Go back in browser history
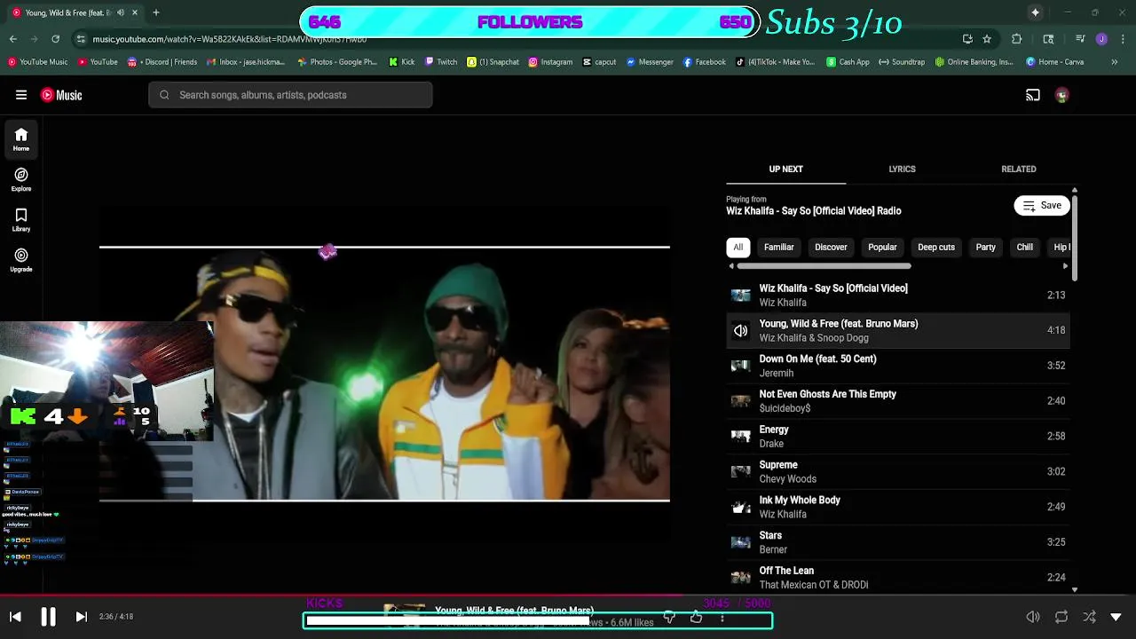 tap(12, 39)
